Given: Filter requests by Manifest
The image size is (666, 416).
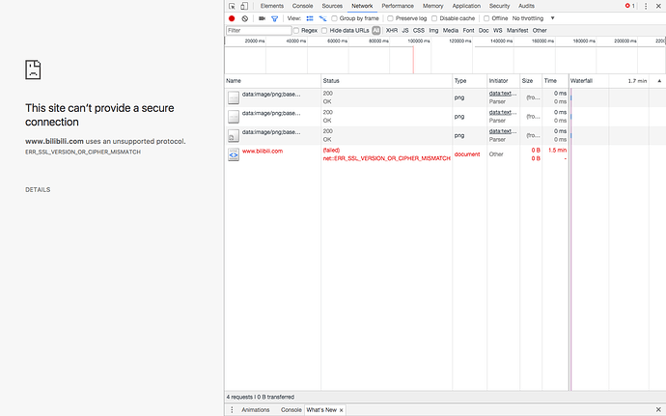Looking at the screenshot, I should [517, 31].
